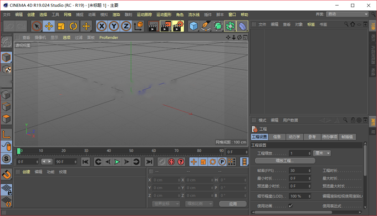This screenshot has height=216, width=377.
Task: Open the 运动图形 menu
Action: [164, 14]
